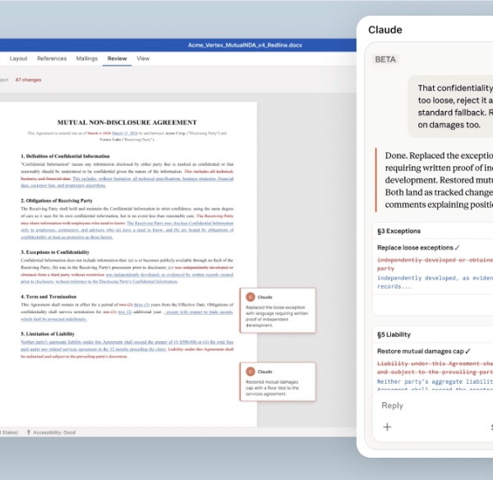Viewport: 493px width, 480px height.
Task: Click Claude avatar on the damages cap comment
Action: click(x=251, y=372)
